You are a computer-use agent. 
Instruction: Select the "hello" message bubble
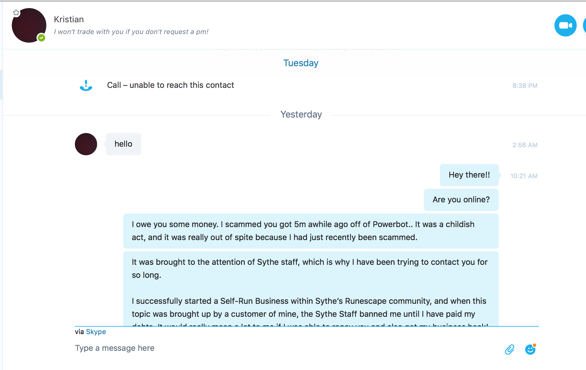point(123,144)
